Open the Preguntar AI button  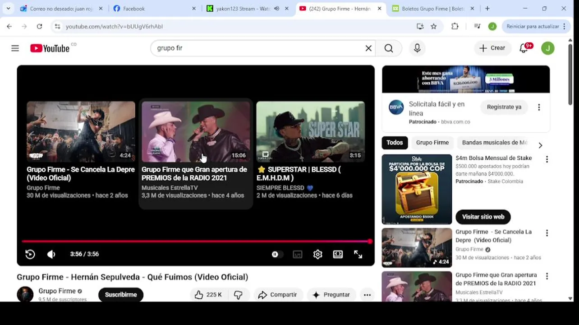[x=331, y=295]
